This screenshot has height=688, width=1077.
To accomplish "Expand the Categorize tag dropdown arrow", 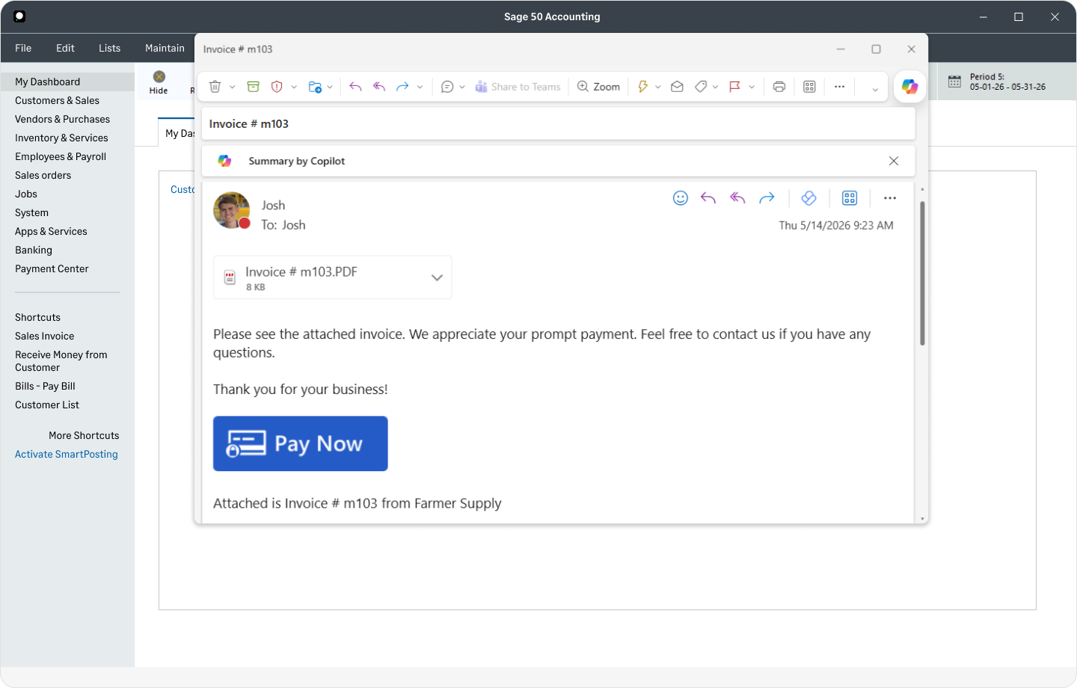I will pyautogui.click(x=716, y=87).
